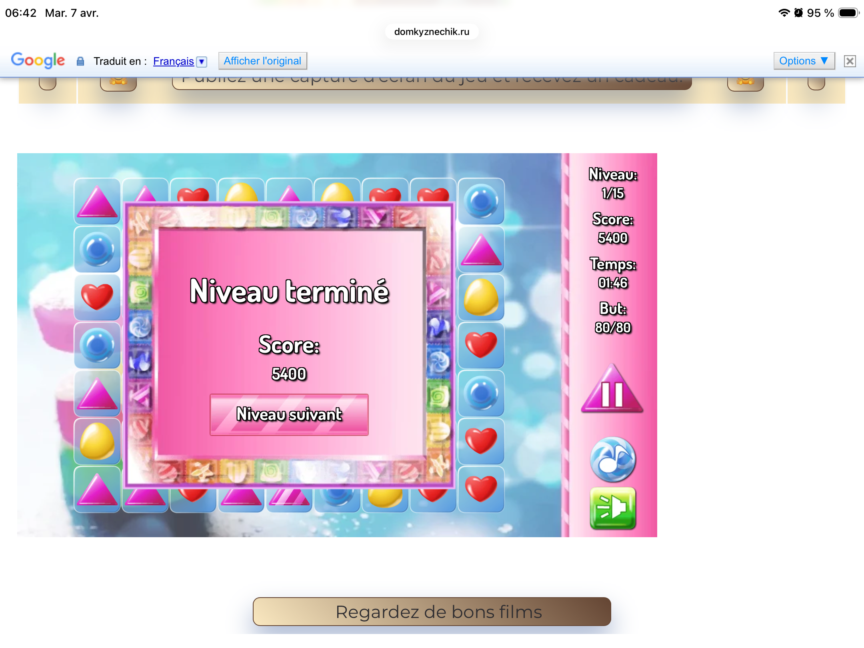Click the Français language link

pos(173,61)
